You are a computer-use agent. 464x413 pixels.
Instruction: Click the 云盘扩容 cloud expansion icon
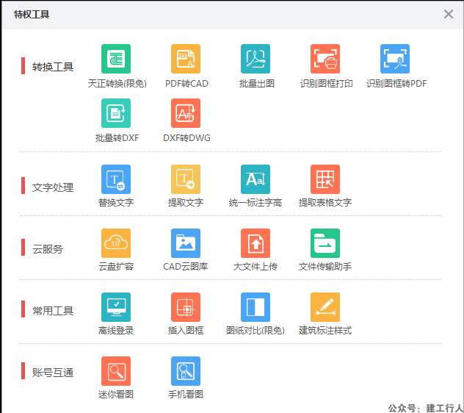(x=116, y=243)
